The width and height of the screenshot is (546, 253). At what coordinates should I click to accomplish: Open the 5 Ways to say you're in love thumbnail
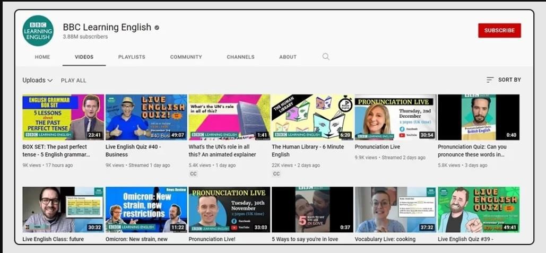point(312,209)
